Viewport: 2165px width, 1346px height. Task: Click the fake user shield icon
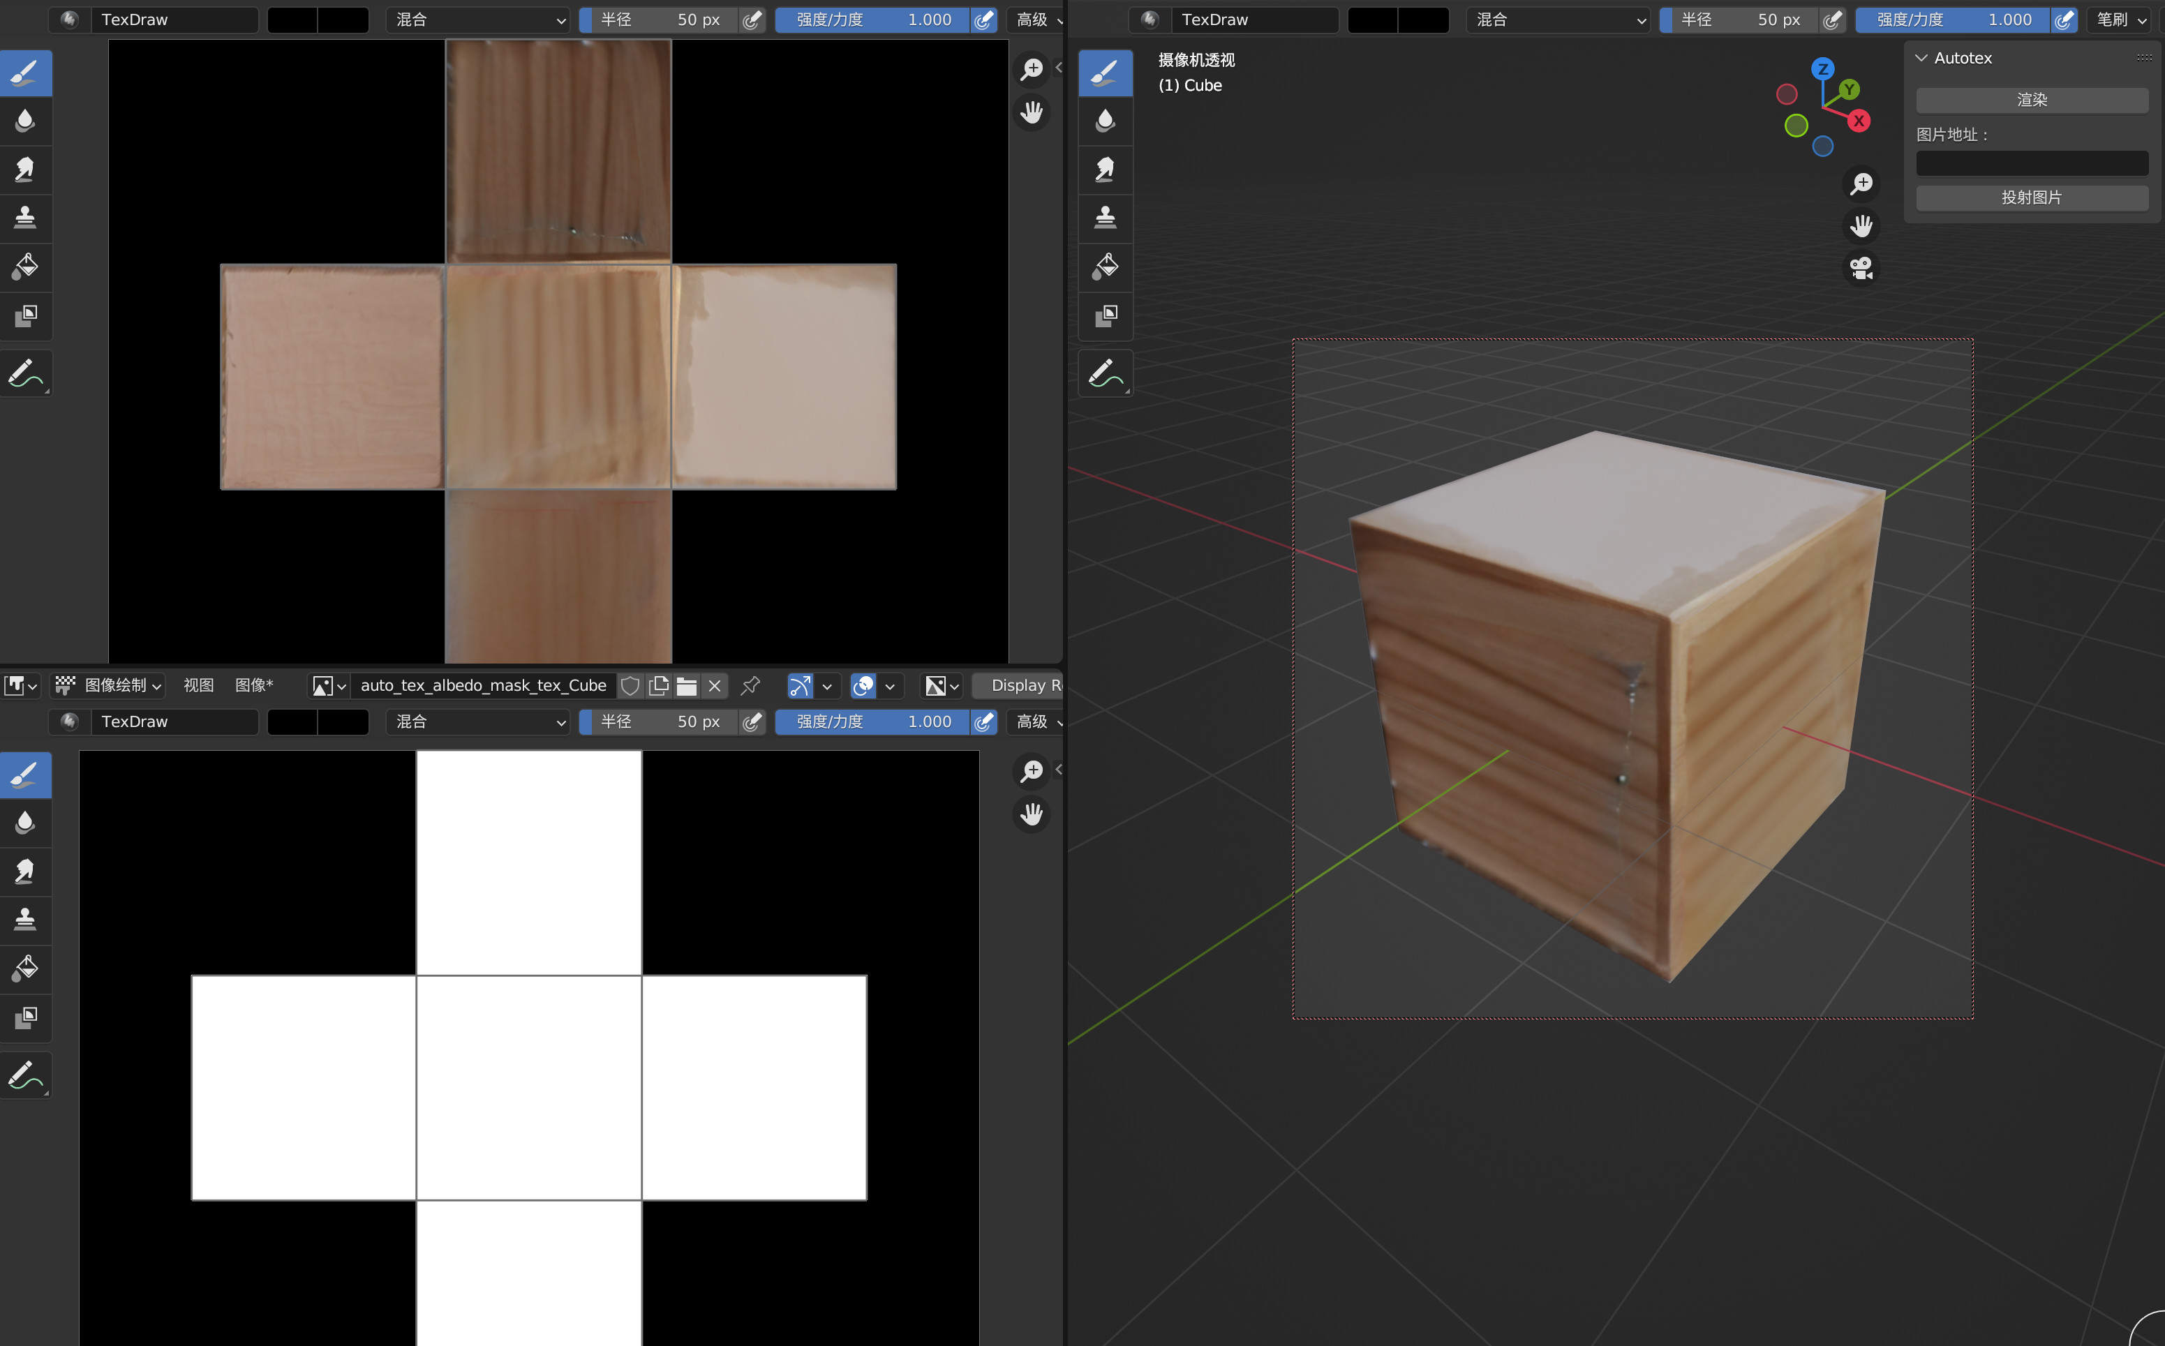(630, 685)
